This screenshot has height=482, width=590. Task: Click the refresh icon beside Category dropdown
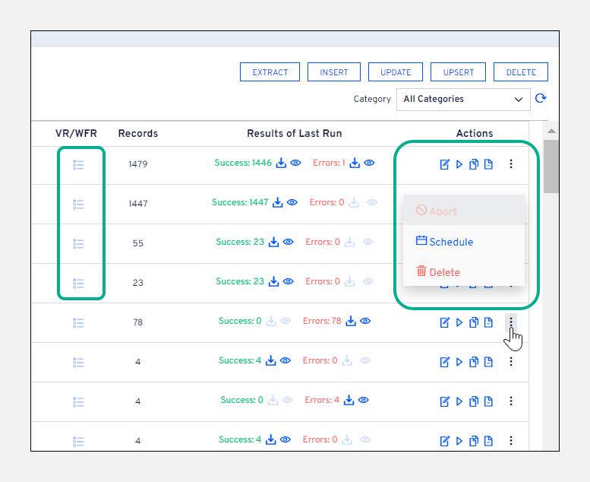(541, 99)
